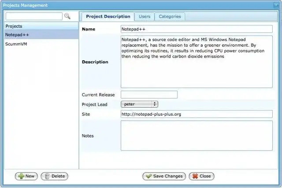282x188 pixels.
Task: Click inside the Notes text area
Action: point(197,136)
